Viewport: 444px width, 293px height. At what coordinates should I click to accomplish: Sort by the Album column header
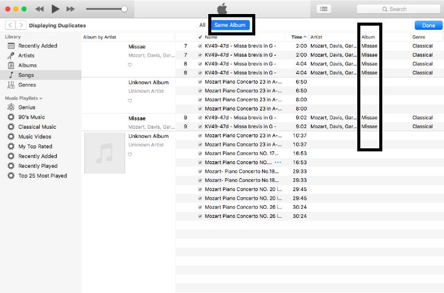pos(368,37)
